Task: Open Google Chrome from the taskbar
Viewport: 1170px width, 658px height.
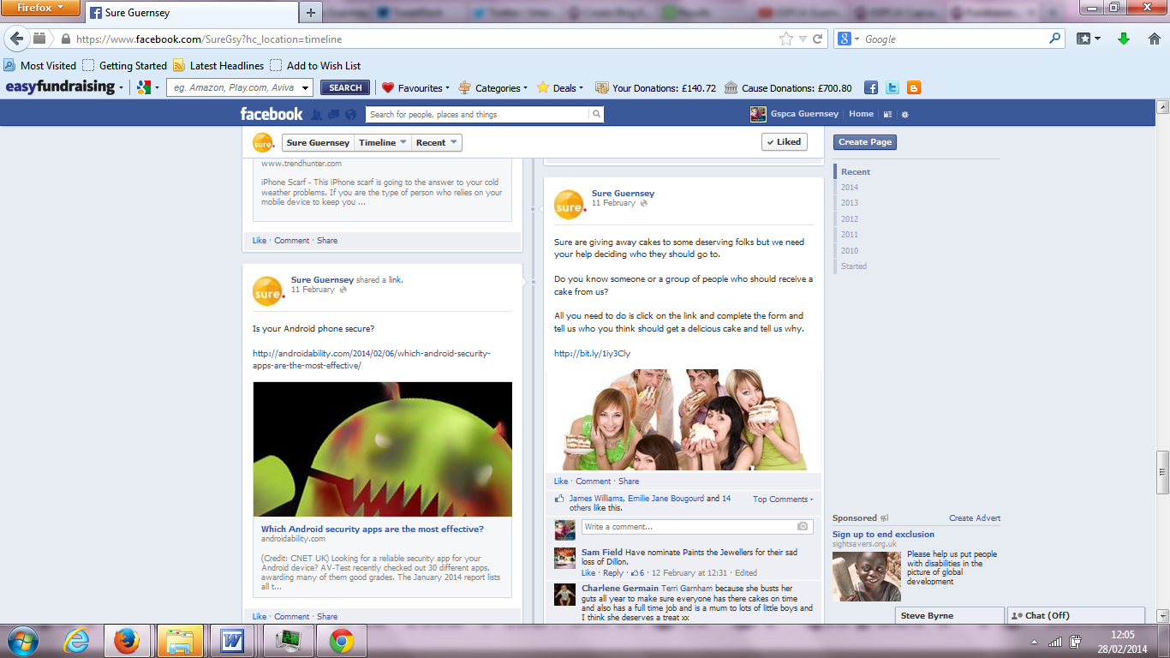Action: pos(342,641)
